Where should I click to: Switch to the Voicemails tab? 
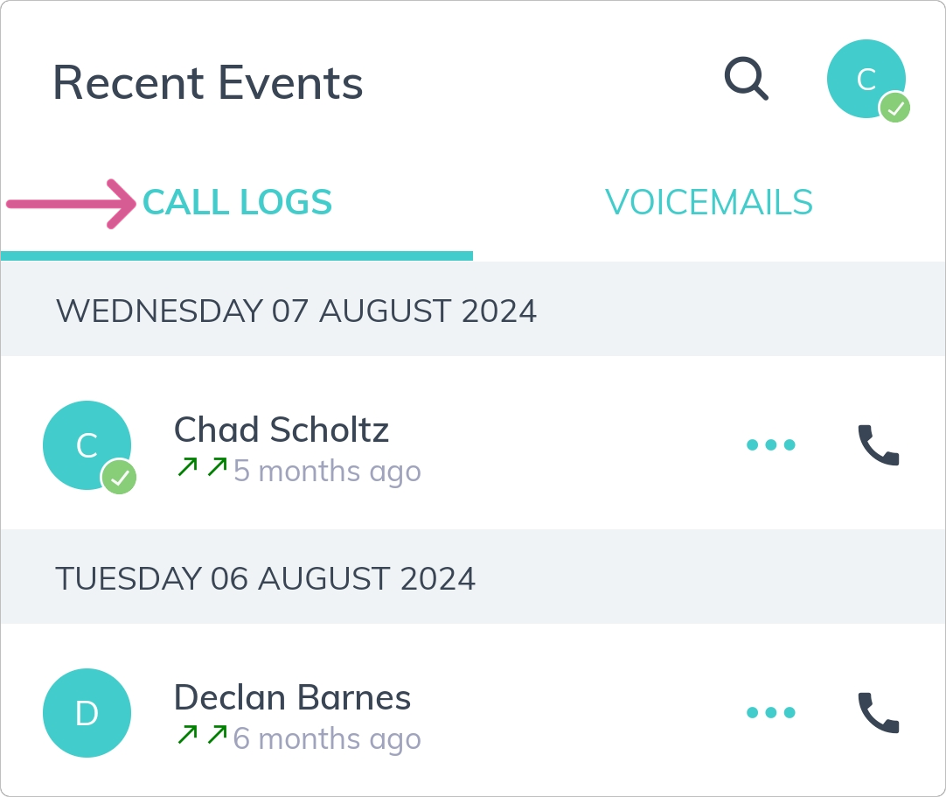tap(709, 203)
